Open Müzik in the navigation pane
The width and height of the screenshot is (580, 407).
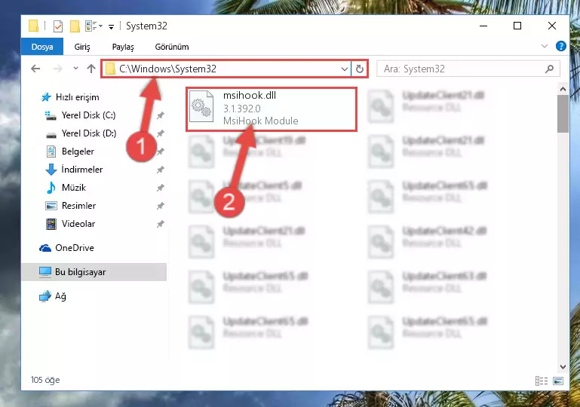click(74, 188)
